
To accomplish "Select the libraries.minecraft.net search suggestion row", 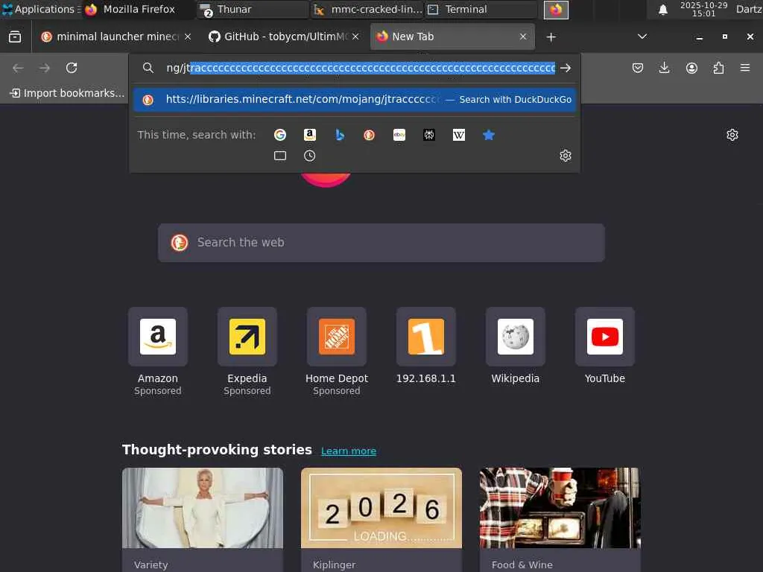I will (354, 100).
